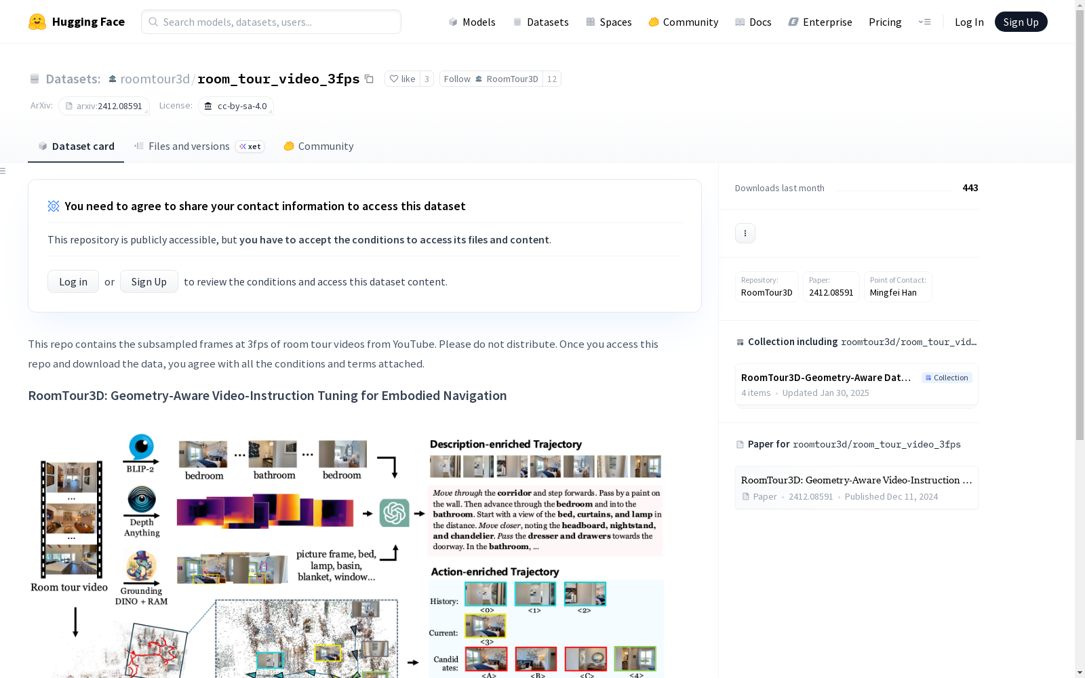
Task: Click the Collection badge on collection card
Action: pos(947,378)
